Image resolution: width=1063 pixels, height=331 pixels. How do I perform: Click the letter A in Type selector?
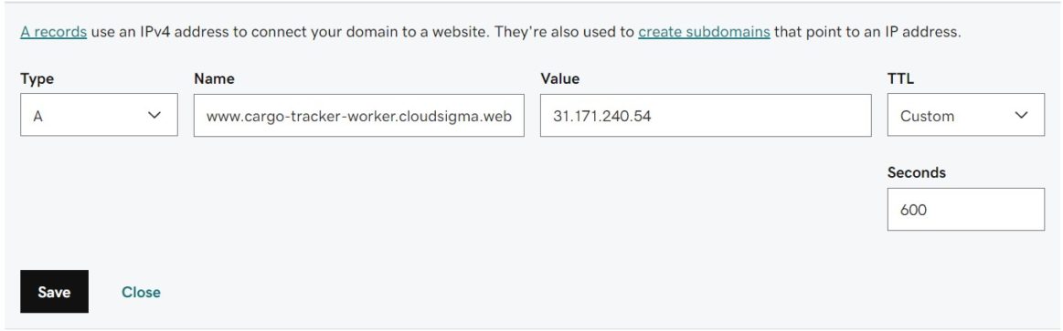(x=38, y=116)
